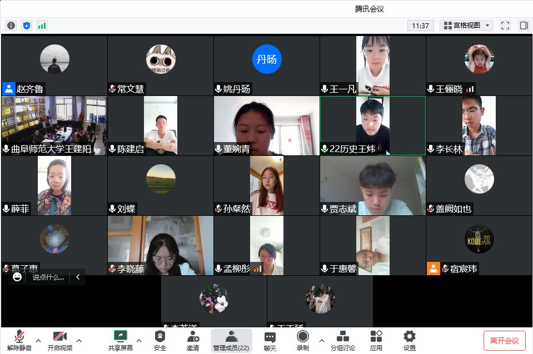This screenshot has width=533, height=354.
Task: Open the 应用 apps panel
Action: [x=376, y=340]
